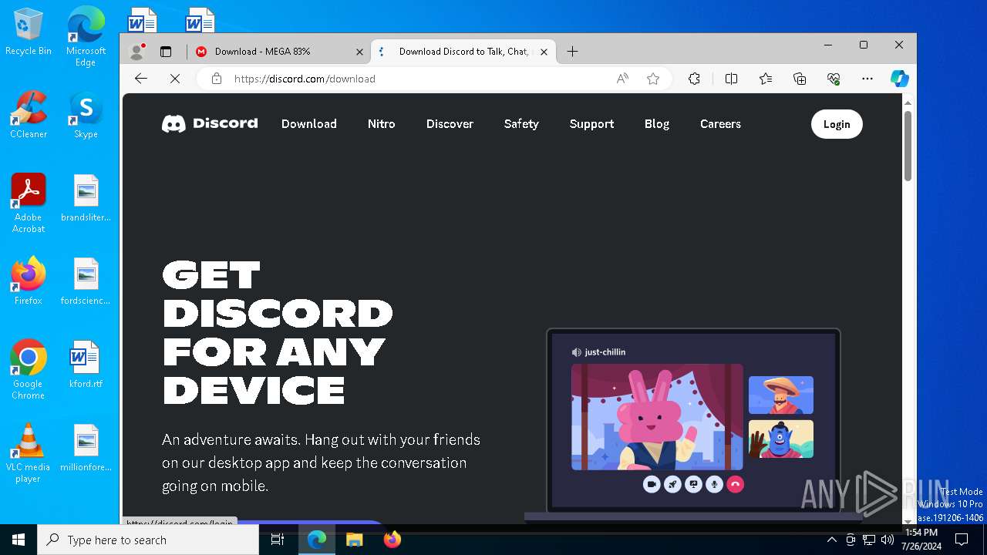Viewport: 987px width, 555px height.
Task: Stop loading the page
Action: pyautogui.click(x=175, y=79)
